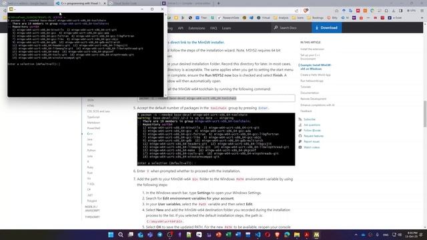Screen dimensions: 427x240
Task: Open the Bitly bookmark
Action: point(332,18)
